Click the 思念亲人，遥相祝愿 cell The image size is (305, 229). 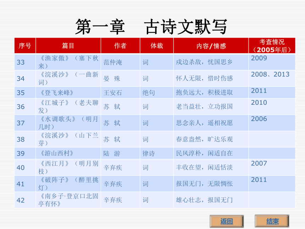coord(211,123)
